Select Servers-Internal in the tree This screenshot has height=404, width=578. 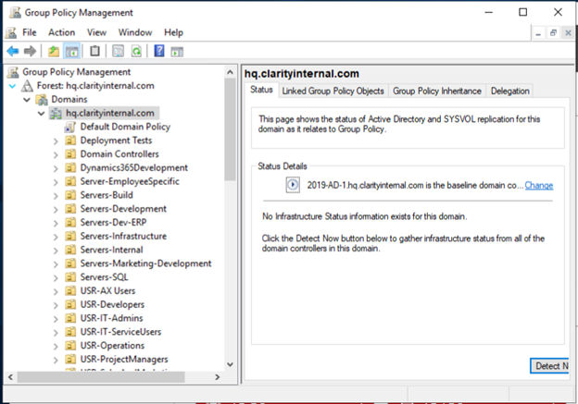click(x=111, y=250)
